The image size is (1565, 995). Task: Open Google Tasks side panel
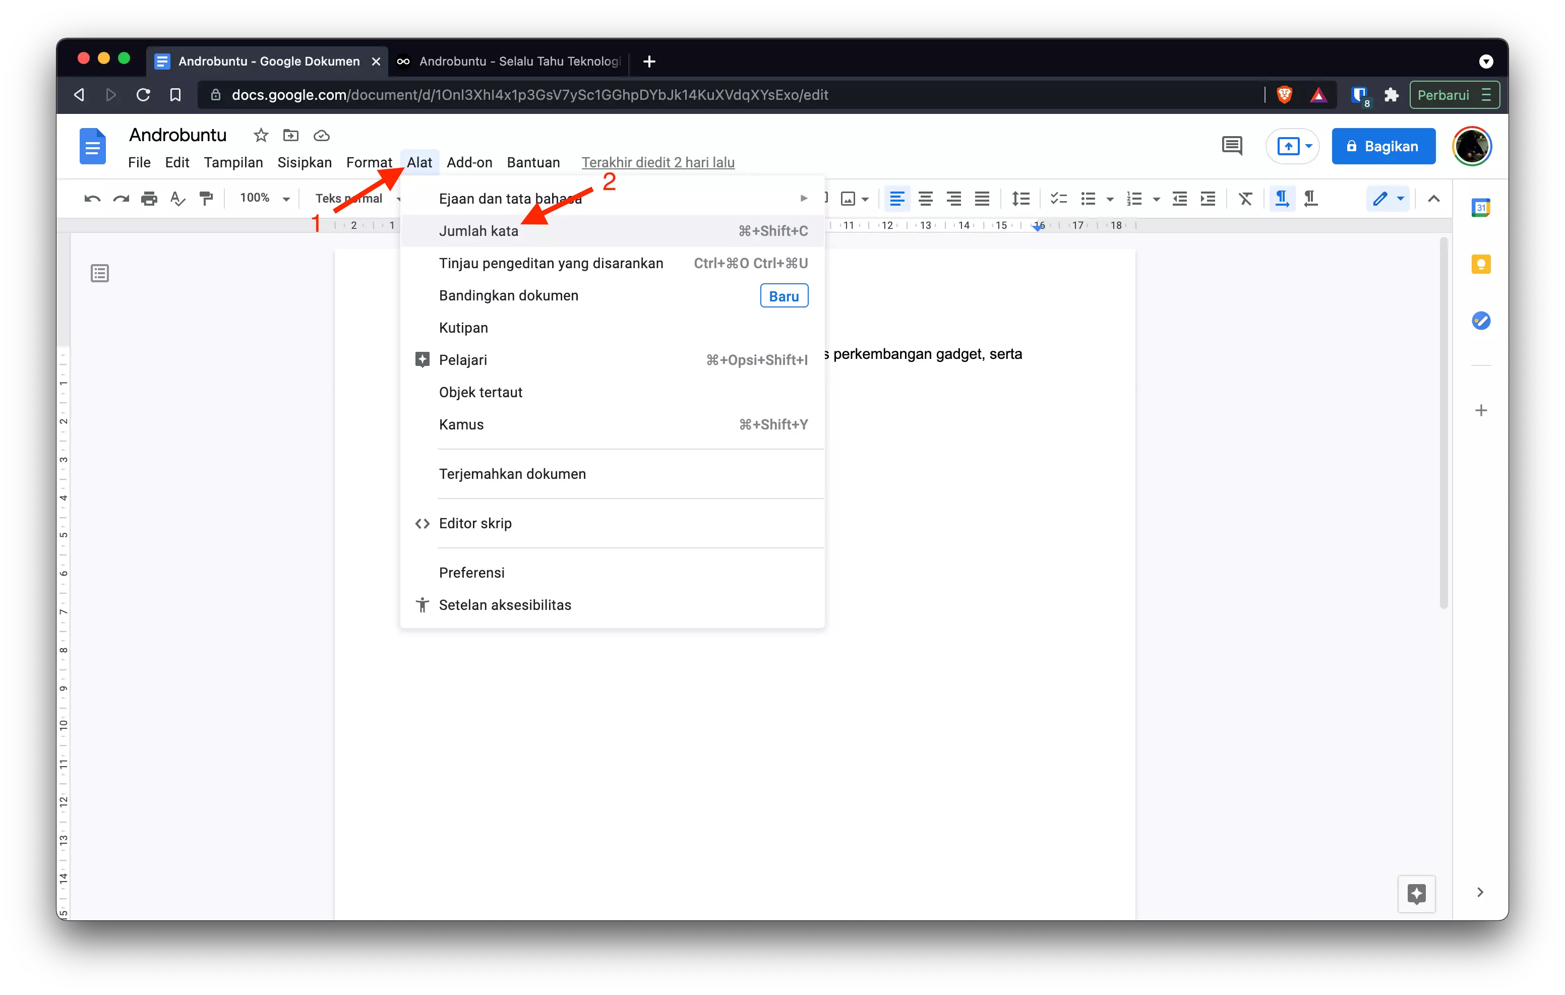1482,320
